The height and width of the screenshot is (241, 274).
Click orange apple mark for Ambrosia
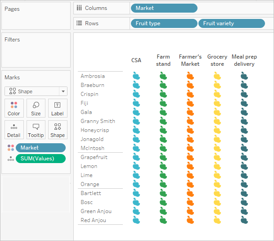coord(190,76)
